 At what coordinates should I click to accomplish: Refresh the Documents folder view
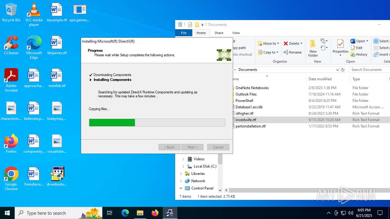point(343,70)
